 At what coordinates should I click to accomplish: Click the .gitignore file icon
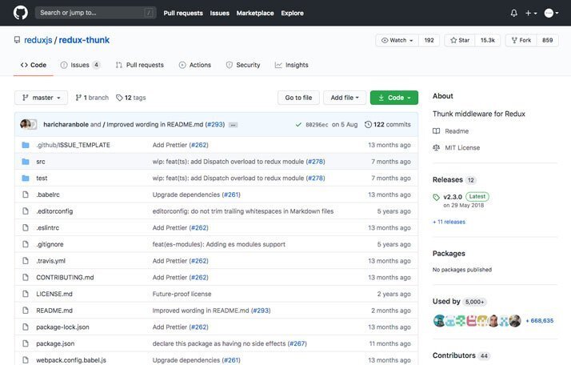click(x=26, y=244)
